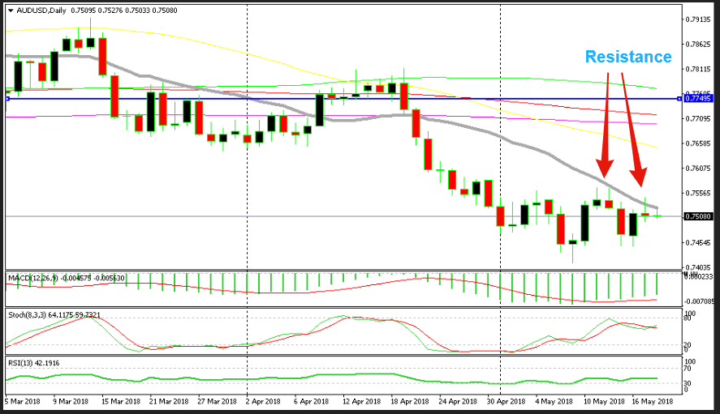720x414 pixels.
Task: Click the 0.74035 price axis label
Action: point(698,267)
